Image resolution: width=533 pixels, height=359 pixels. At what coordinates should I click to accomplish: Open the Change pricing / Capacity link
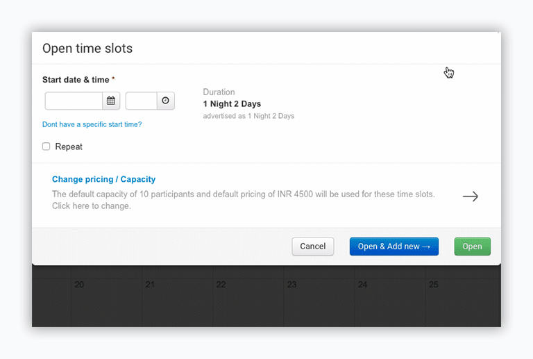click(103, 179)
